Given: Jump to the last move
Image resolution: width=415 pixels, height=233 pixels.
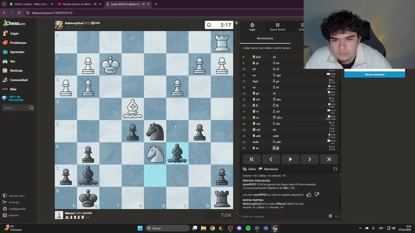Looking at the screenshot, I should click(x=329, y=159).
